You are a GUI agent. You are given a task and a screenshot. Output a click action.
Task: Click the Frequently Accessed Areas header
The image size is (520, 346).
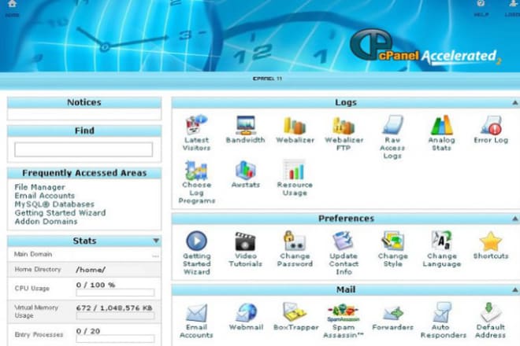coord(84,173)
